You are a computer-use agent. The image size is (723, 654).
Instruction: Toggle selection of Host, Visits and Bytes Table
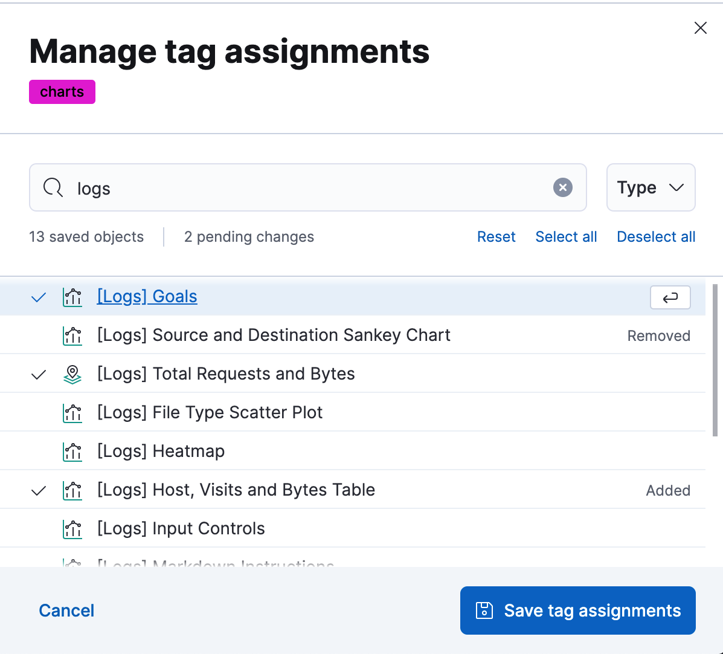(38, 490)
